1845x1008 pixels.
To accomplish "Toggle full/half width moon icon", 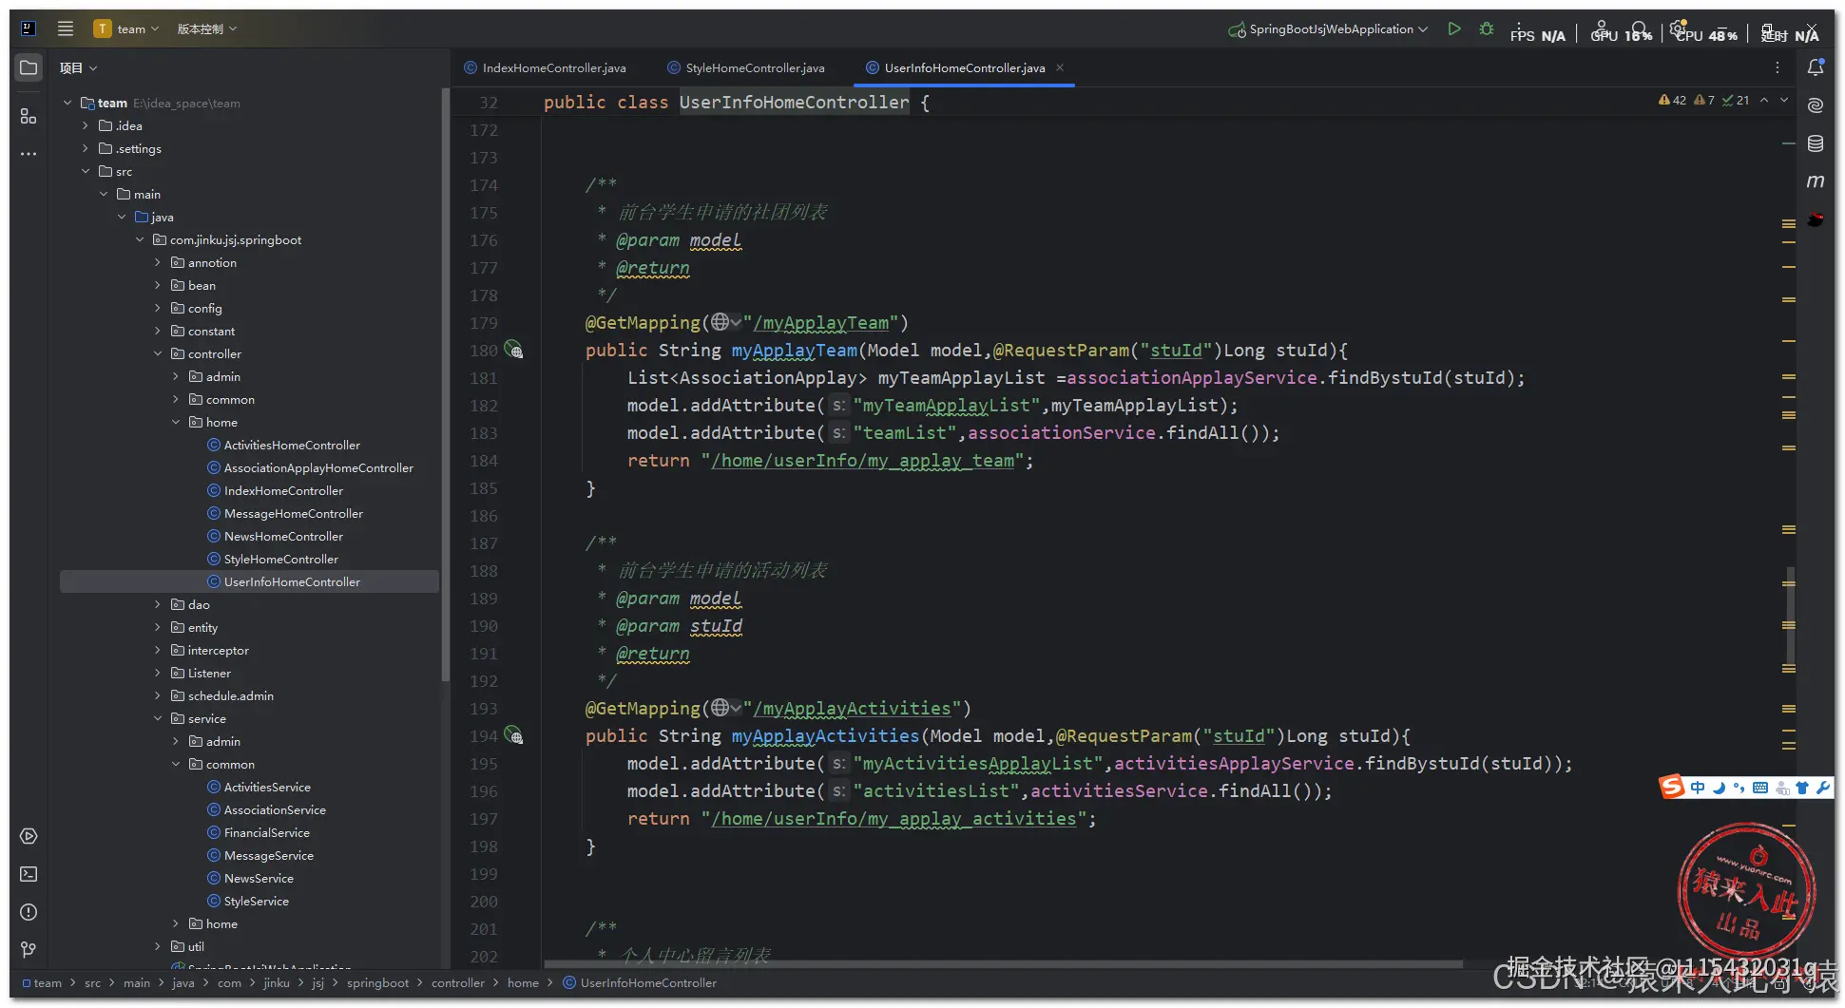I will click(1719, 788).
